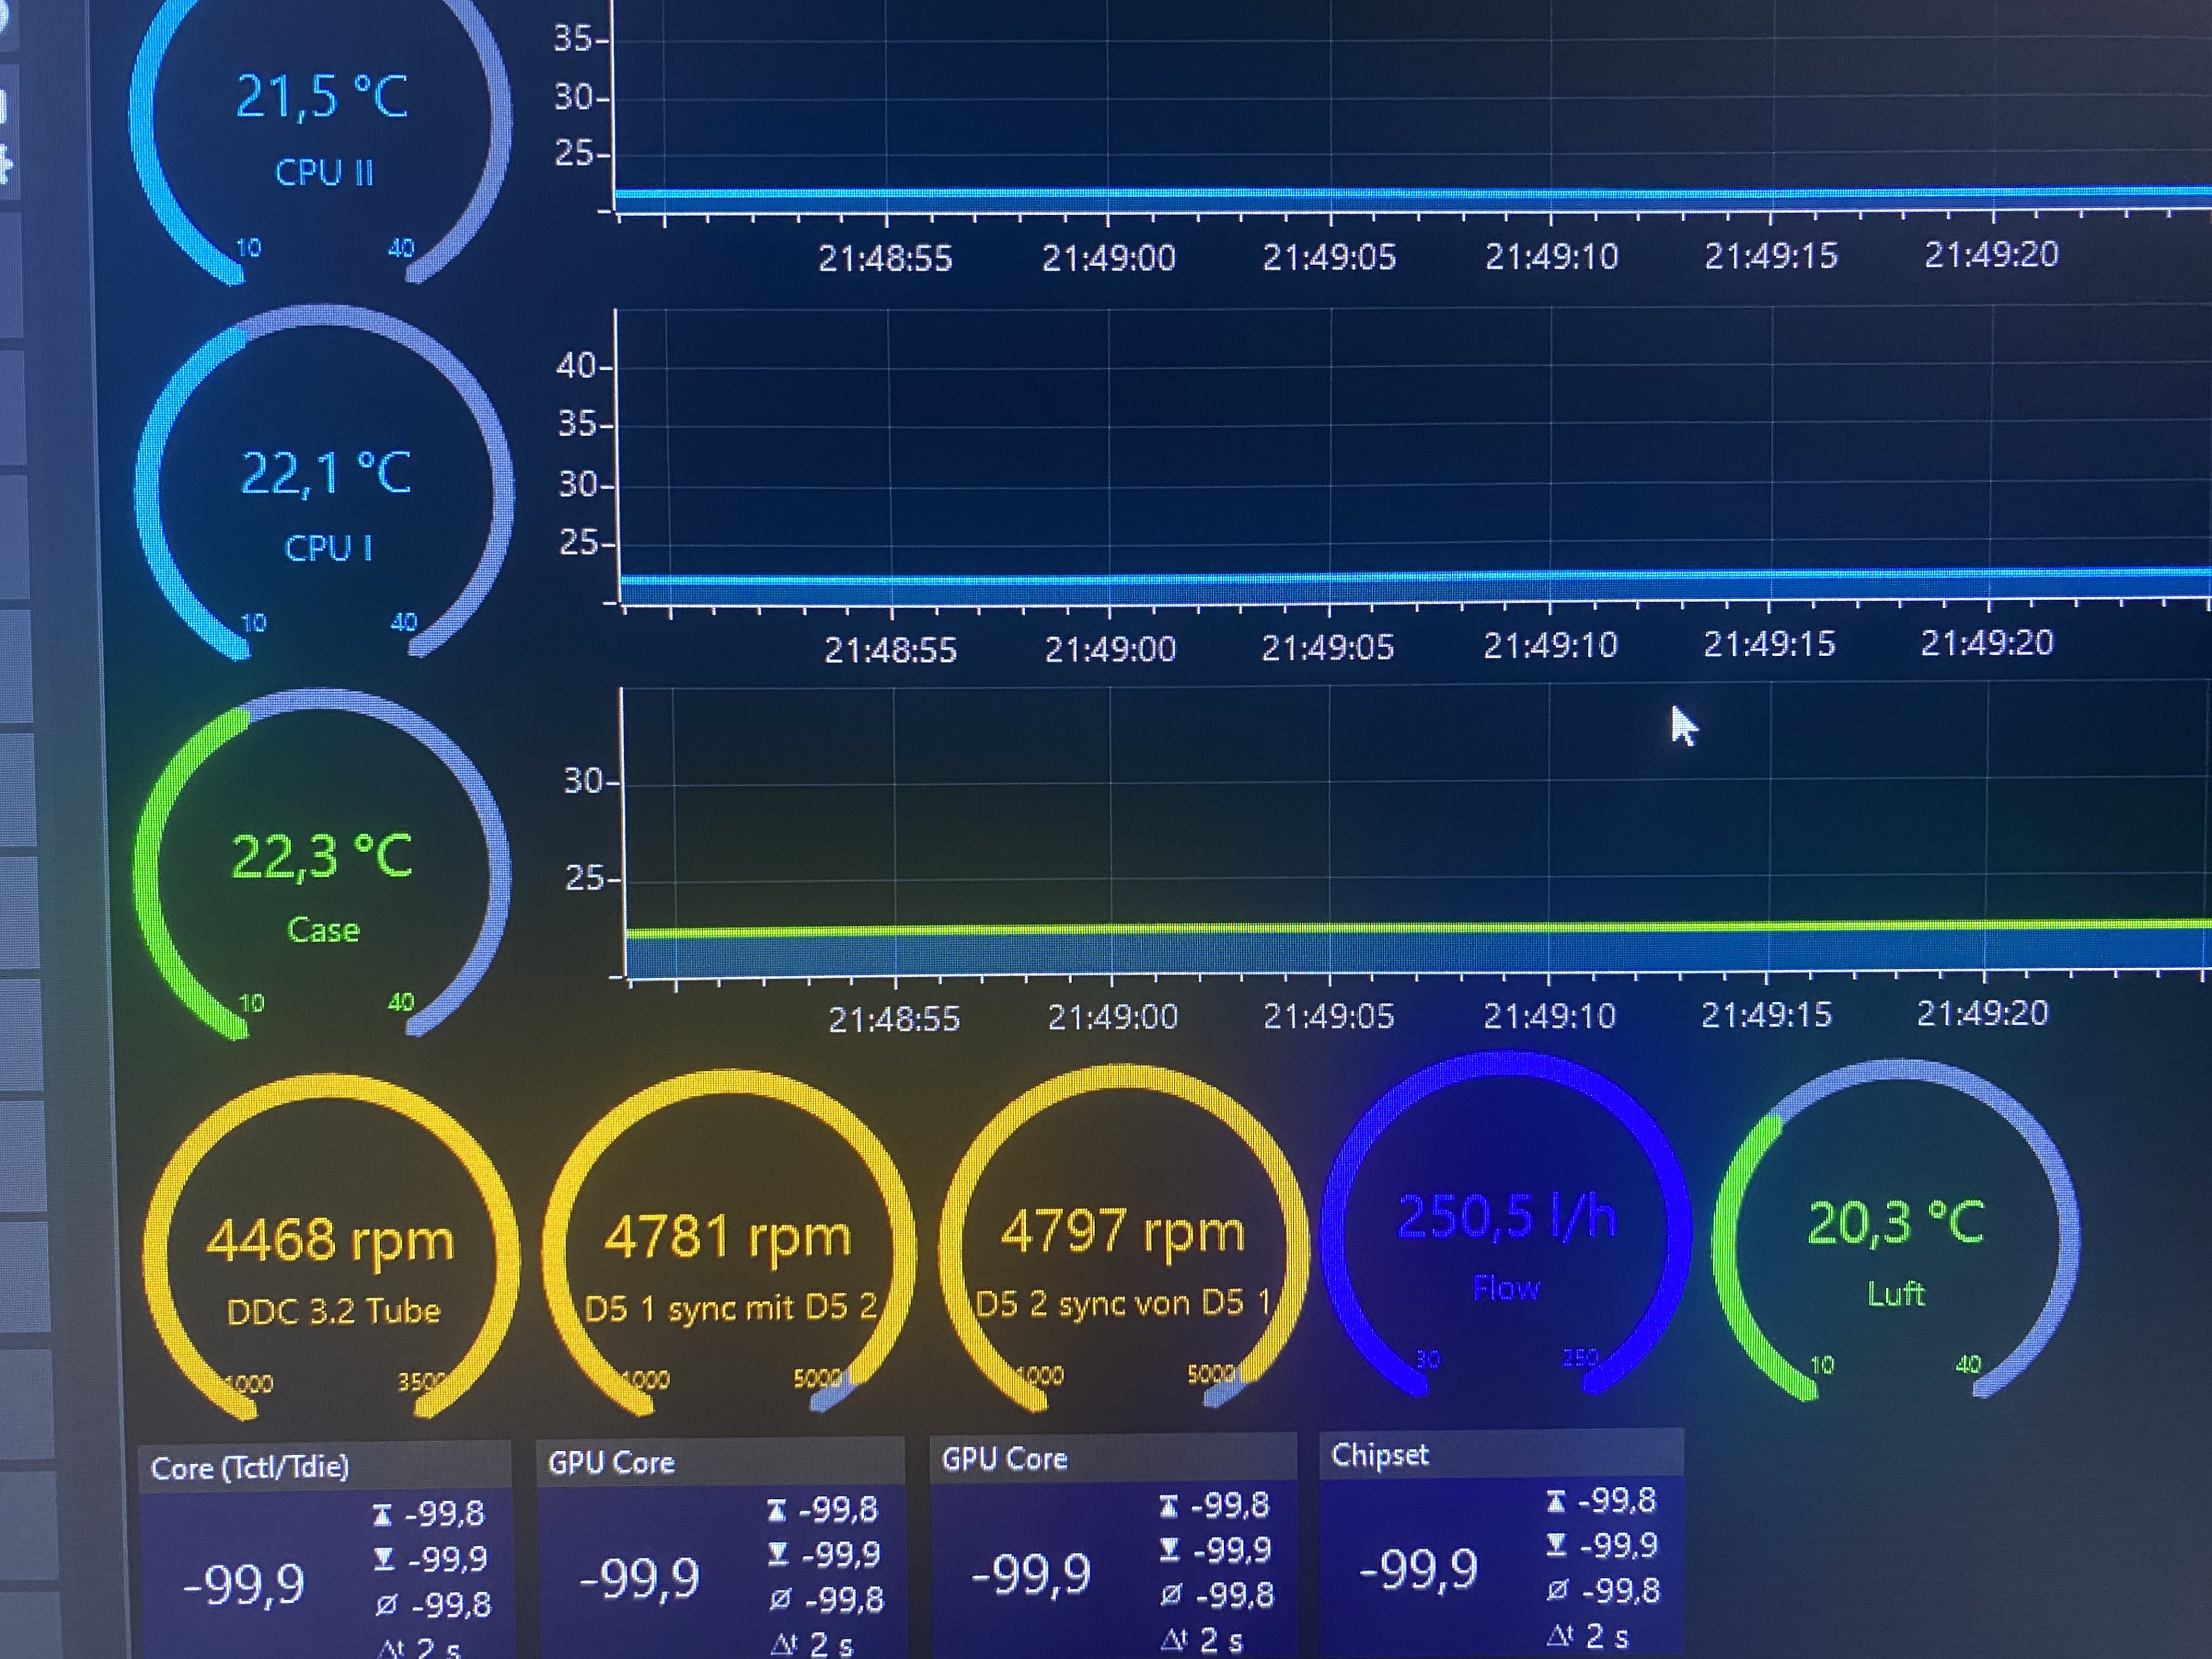This screenshot has width=2212, height=1659.
Task: Click the maximum icon in Core (Tctl/Tdie) panel
Action: click(x=382, y=1516)
